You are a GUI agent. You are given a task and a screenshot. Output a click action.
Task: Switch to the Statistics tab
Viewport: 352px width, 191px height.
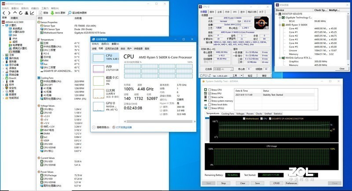[278, 113]
